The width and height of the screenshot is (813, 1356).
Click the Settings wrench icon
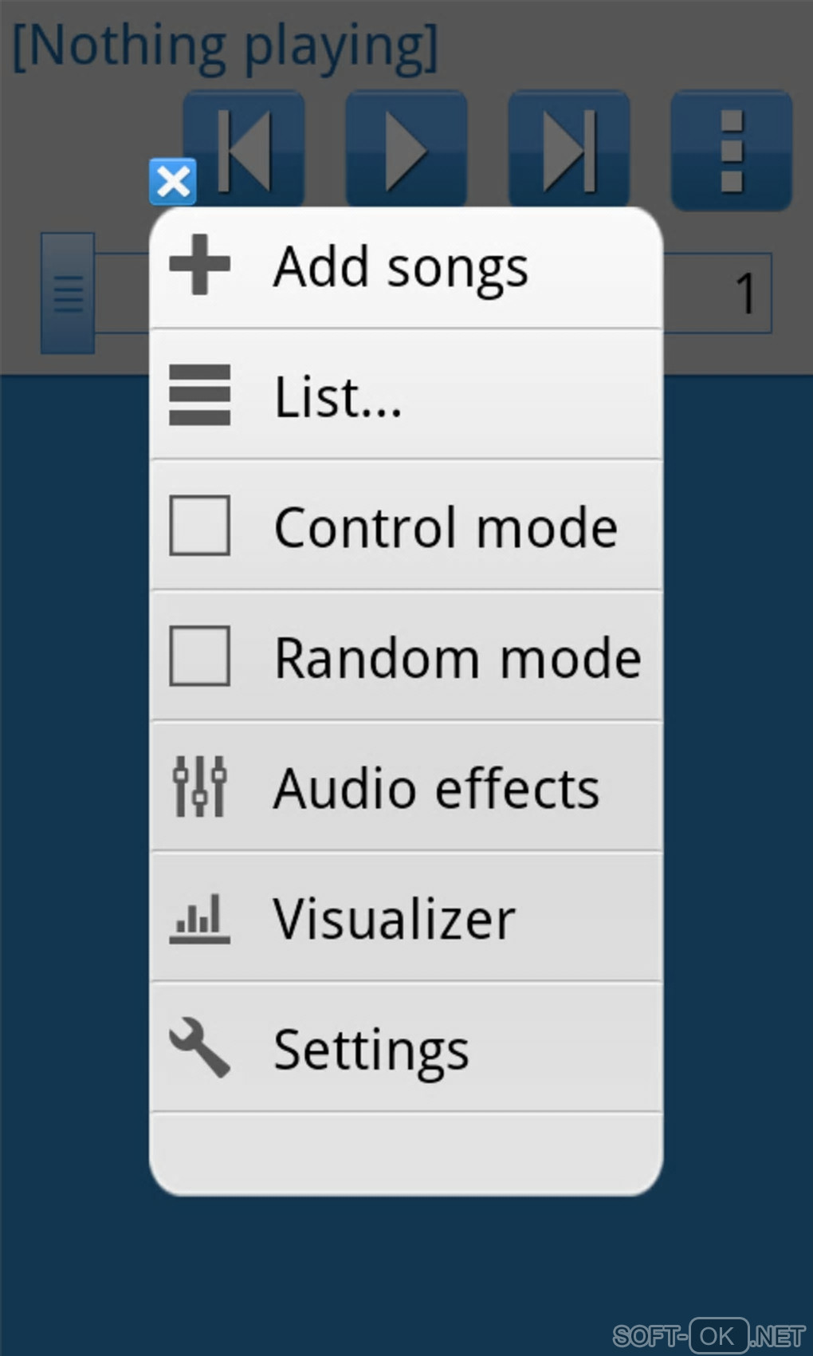199,1047
